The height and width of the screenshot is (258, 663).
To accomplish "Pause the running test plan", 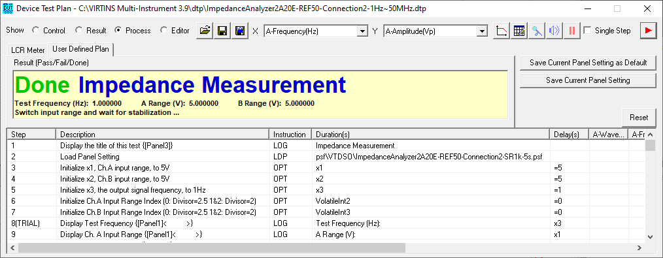I will (x=572, y=31).
